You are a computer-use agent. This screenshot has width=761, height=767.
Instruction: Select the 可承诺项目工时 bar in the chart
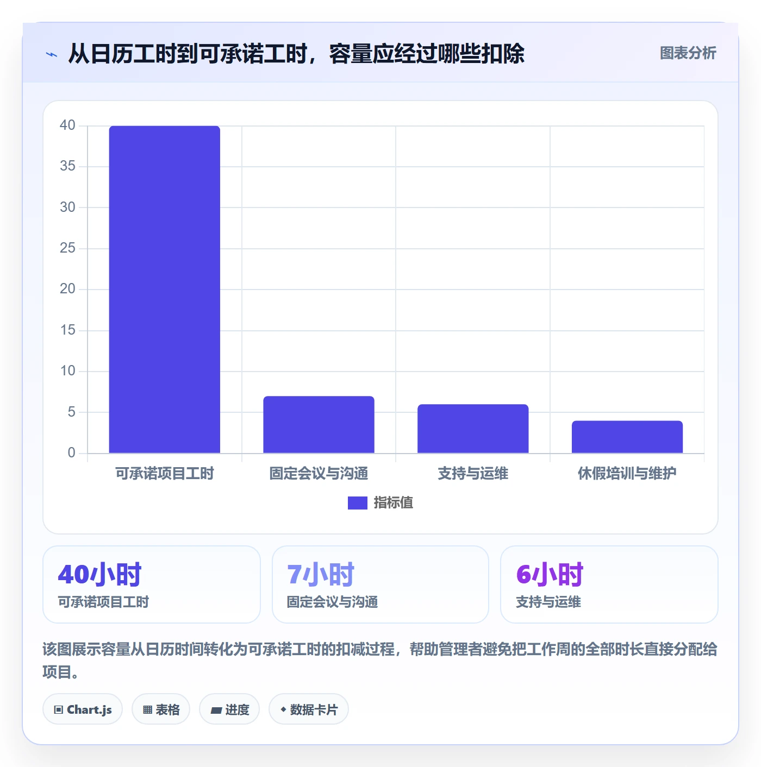tap(165, 290)
